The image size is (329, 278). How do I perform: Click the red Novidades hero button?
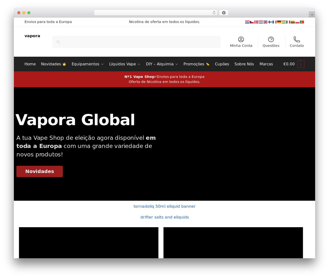(x=40, y=171)
